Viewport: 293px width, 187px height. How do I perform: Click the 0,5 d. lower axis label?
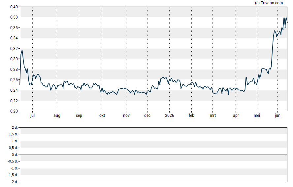coord(13,148)
